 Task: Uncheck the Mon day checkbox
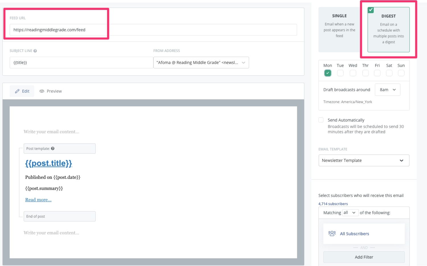328,73
